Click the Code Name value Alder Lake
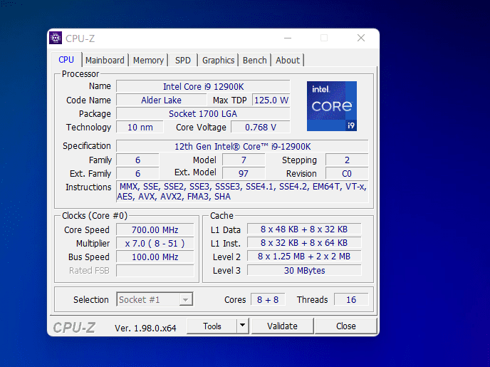Image resolution: width=490 pixels, height=367 pixels. 161,100
